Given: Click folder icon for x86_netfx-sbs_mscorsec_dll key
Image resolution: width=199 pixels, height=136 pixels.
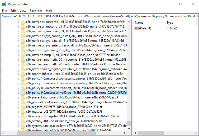Looking at the screenshot, I should (23, 31).
